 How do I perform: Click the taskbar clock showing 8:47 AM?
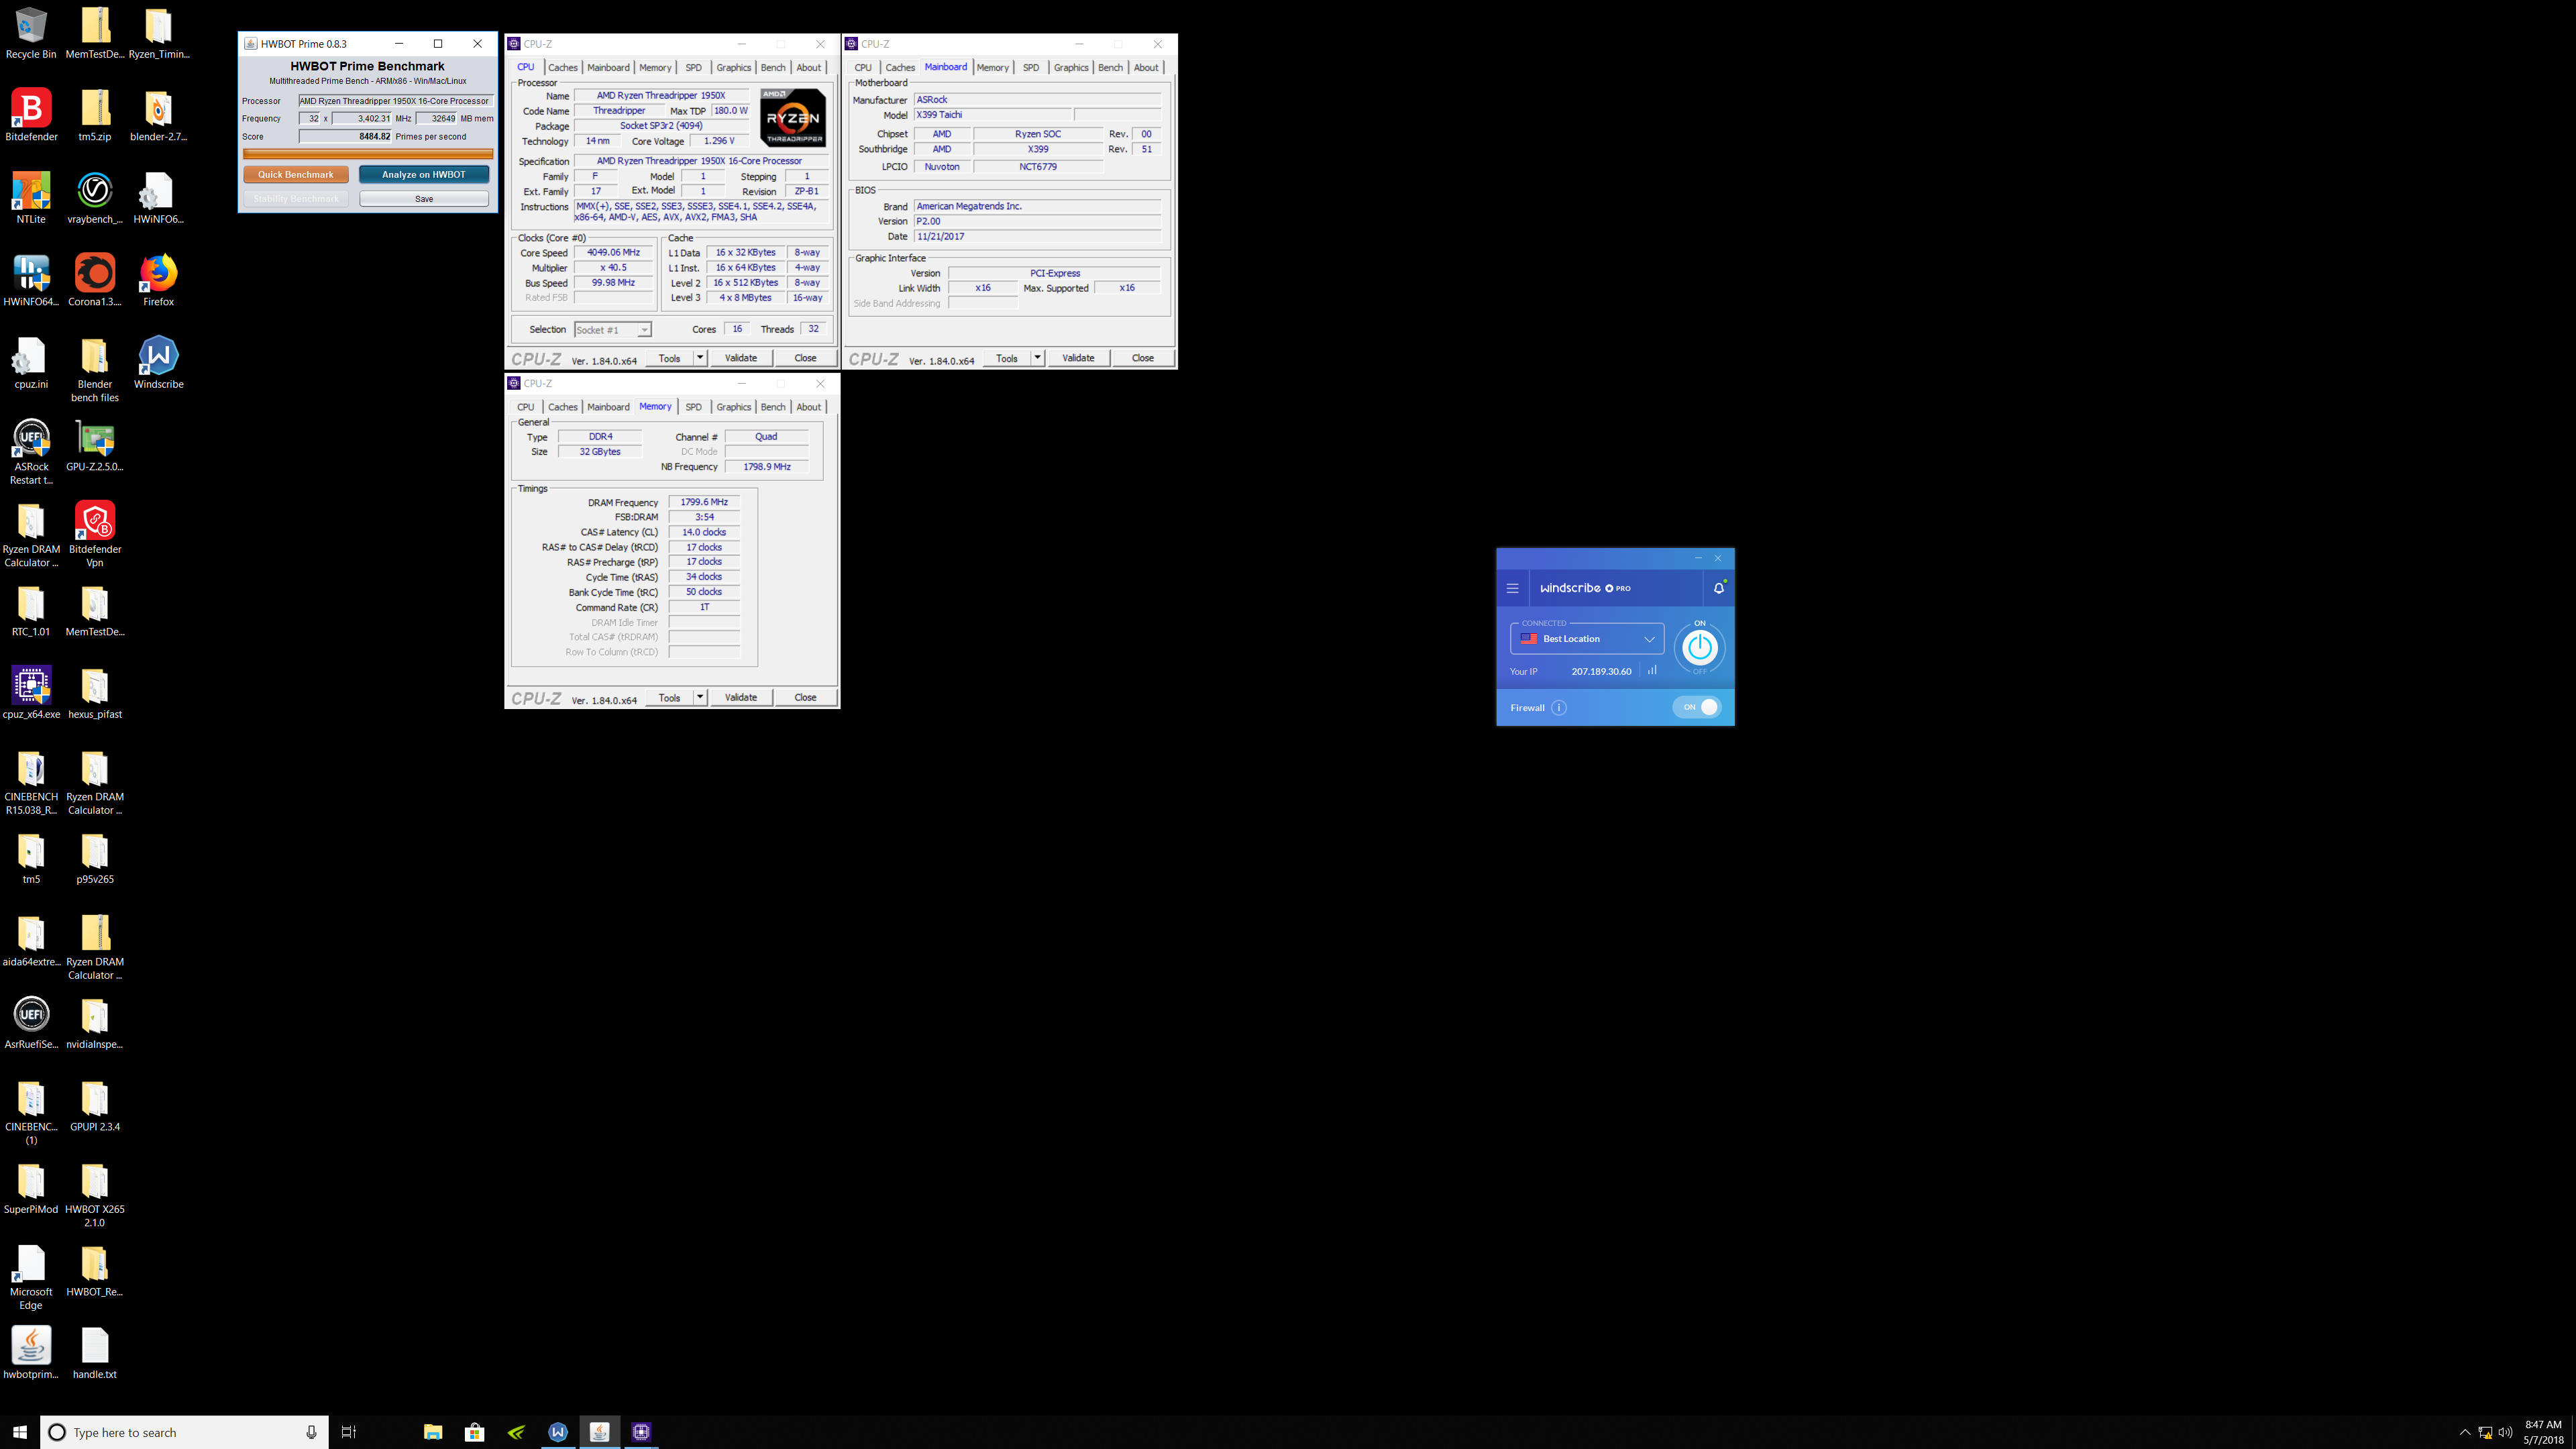coord(2543,1432)
